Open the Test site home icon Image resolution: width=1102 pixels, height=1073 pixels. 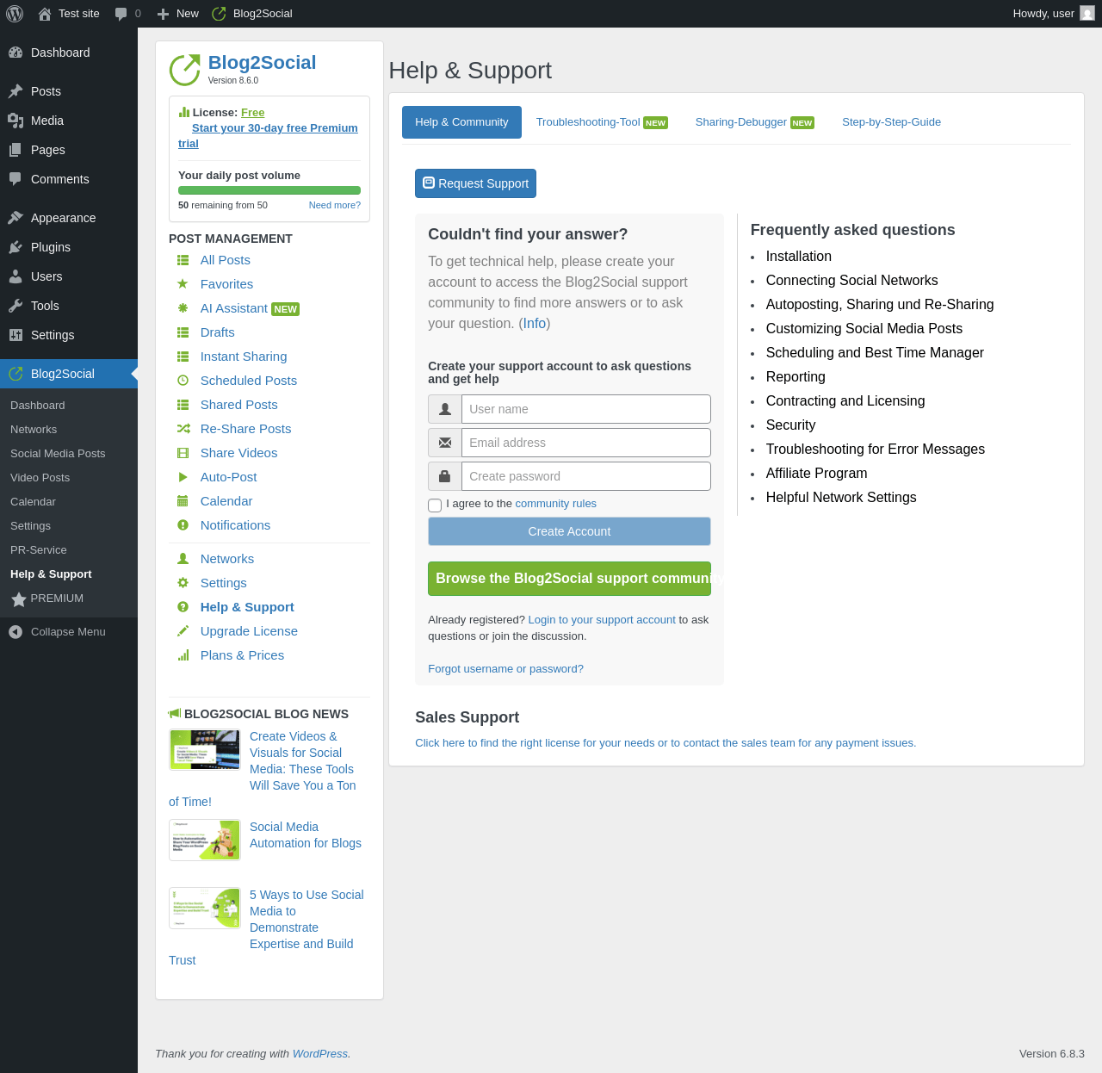45,14
